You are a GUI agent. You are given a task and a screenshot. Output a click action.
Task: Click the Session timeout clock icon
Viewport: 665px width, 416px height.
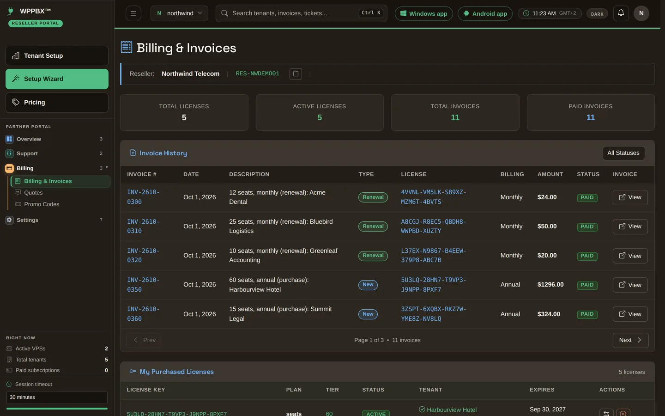coord(9,384)
